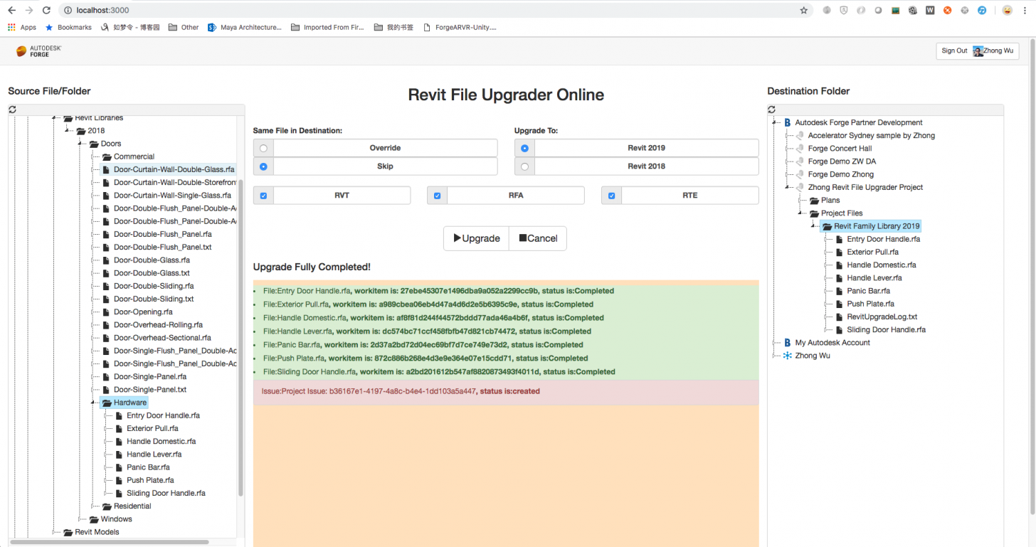Open the Bookmarks item in bookmarks bar
Image resolution: width=1036 pixels, height=547 pixels.
(68, 27)
